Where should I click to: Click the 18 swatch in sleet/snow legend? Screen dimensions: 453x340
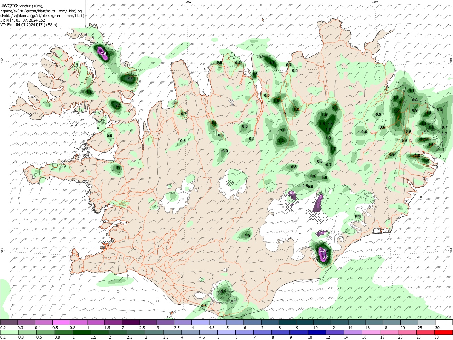(392, 322)
